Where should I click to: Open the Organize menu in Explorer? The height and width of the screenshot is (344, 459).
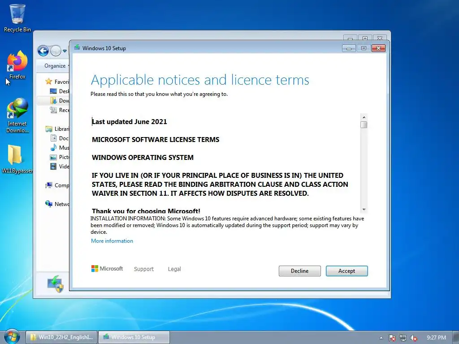(56, 66)
